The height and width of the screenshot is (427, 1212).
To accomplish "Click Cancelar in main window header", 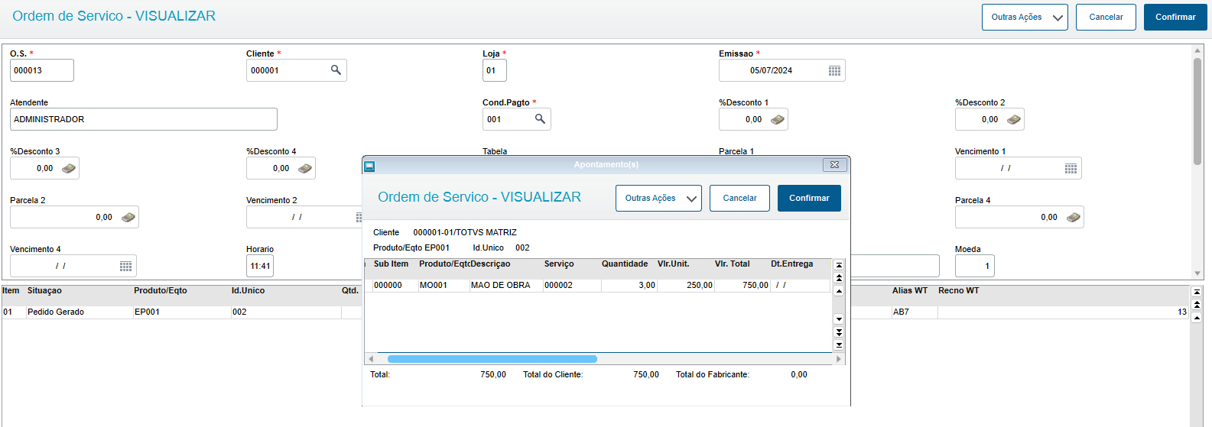I will click(1106, 17).
